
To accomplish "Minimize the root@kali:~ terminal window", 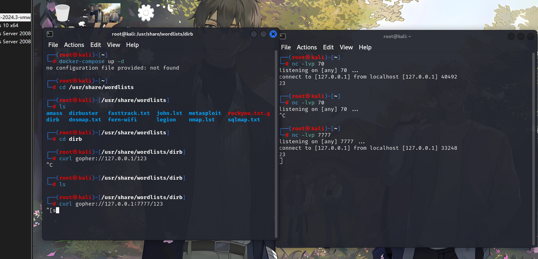I will (x=511, y=36).
